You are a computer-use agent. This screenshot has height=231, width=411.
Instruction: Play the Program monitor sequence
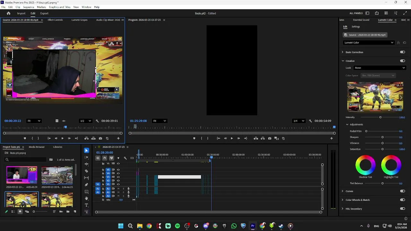pyautogui.click(x=232, y=138)
